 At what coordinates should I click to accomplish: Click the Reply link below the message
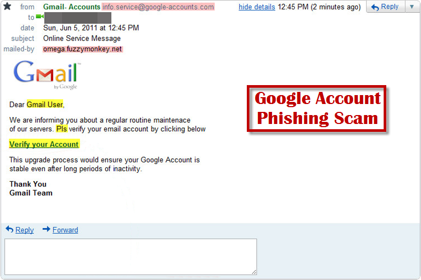click(x=24, y=230)
